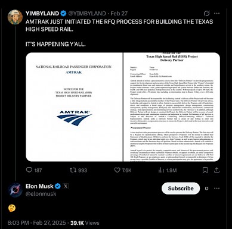Click the Grok icon on YIMBYLAND's tweet
Viewport: 232px width, 229px height.
(207, 13)
